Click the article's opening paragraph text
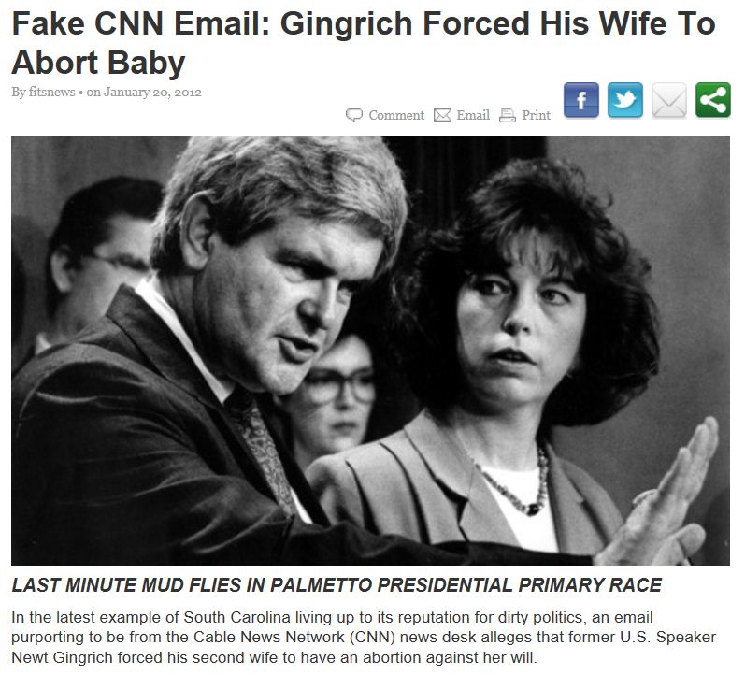Viewport: 745px width, 675px height. (364, 637)
